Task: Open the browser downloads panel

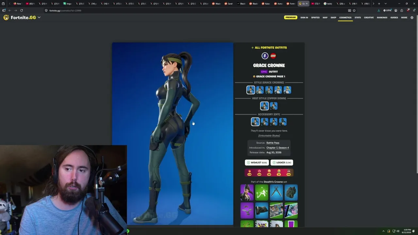Action: tap(378, 10)
